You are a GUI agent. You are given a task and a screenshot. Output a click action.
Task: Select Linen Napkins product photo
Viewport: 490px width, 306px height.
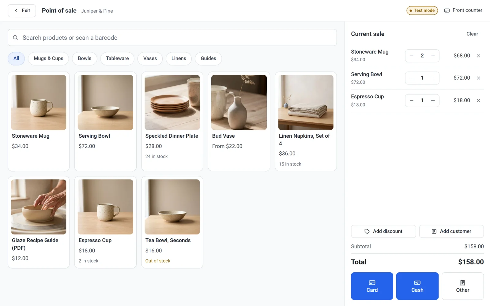[306, 103]
